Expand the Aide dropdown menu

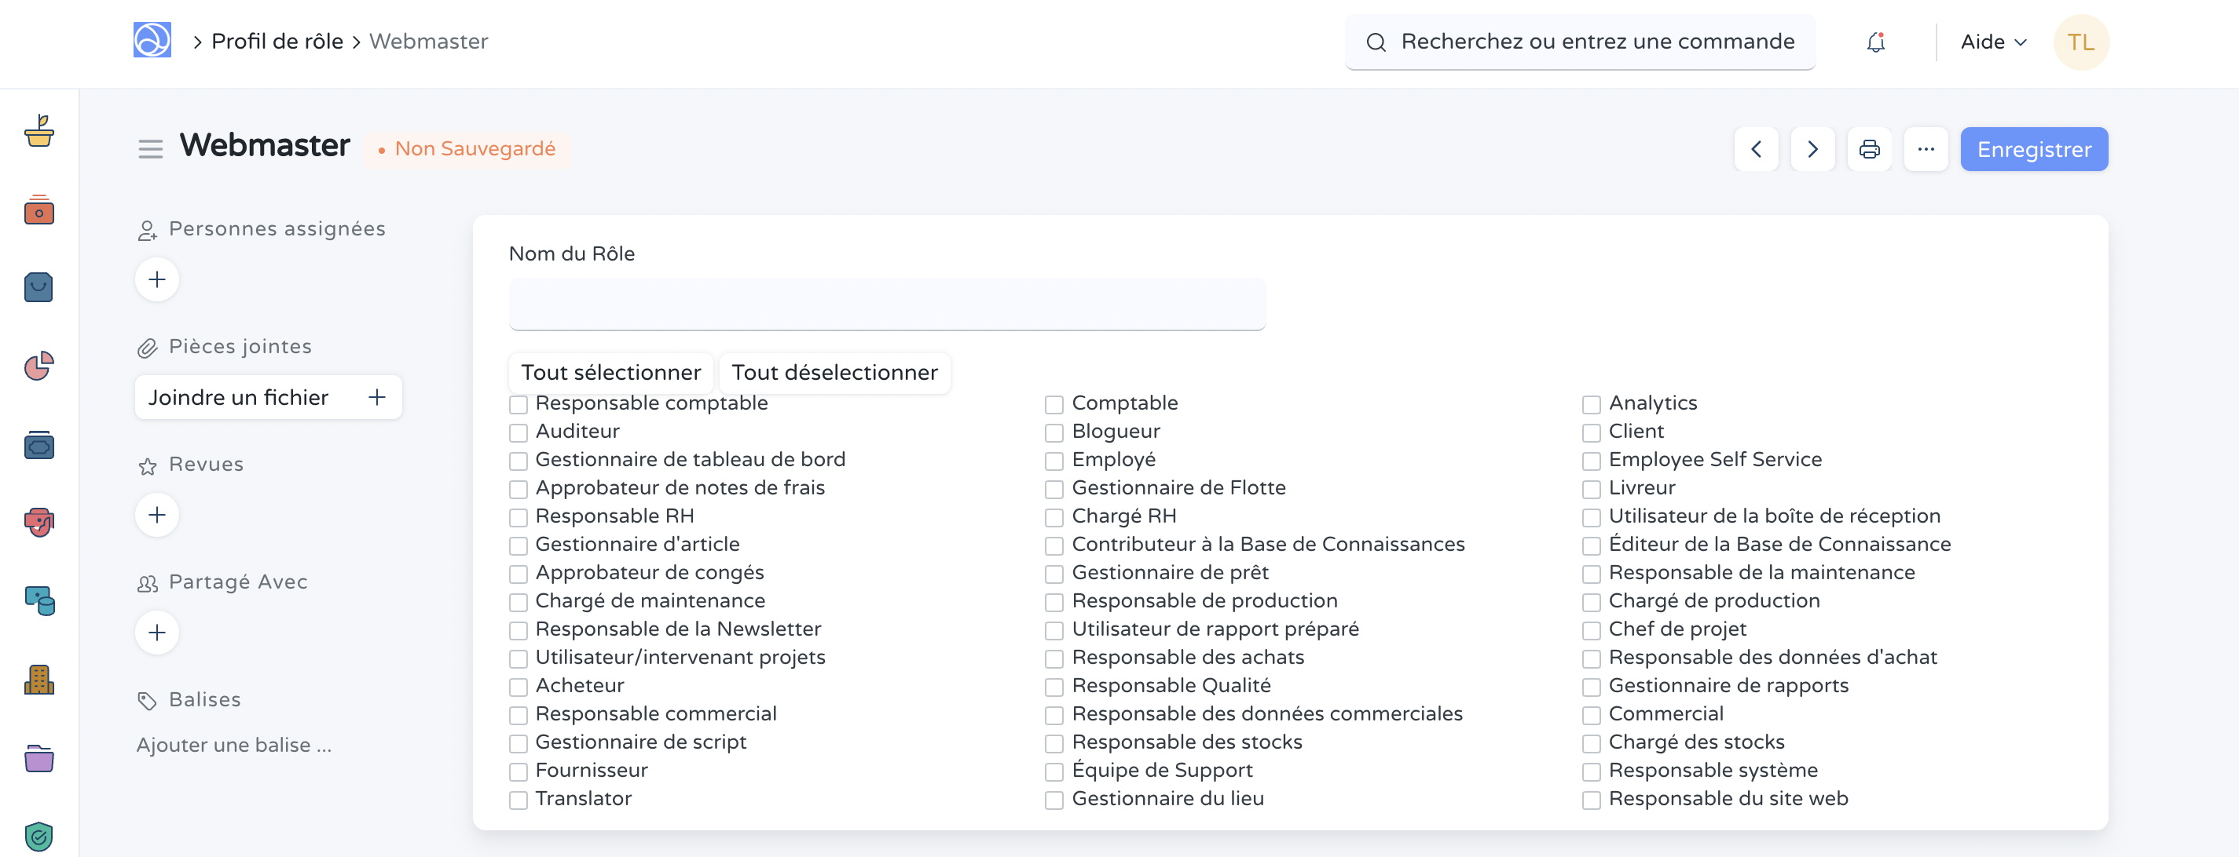tap(1993, 42)
